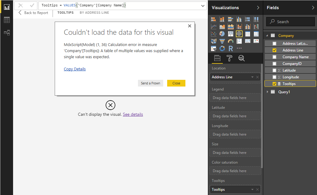
Task: Commit the formula with the checkmark icon
Action: point(32,5)
